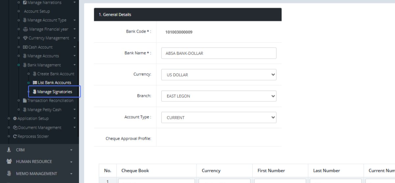
Task: Click the Cash Account money icon
Action: [x=25, y=47]
